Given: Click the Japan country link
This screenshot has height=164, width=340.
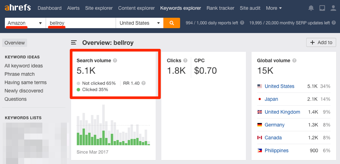Looking at the screenshot, I should [x=271, y=99].
